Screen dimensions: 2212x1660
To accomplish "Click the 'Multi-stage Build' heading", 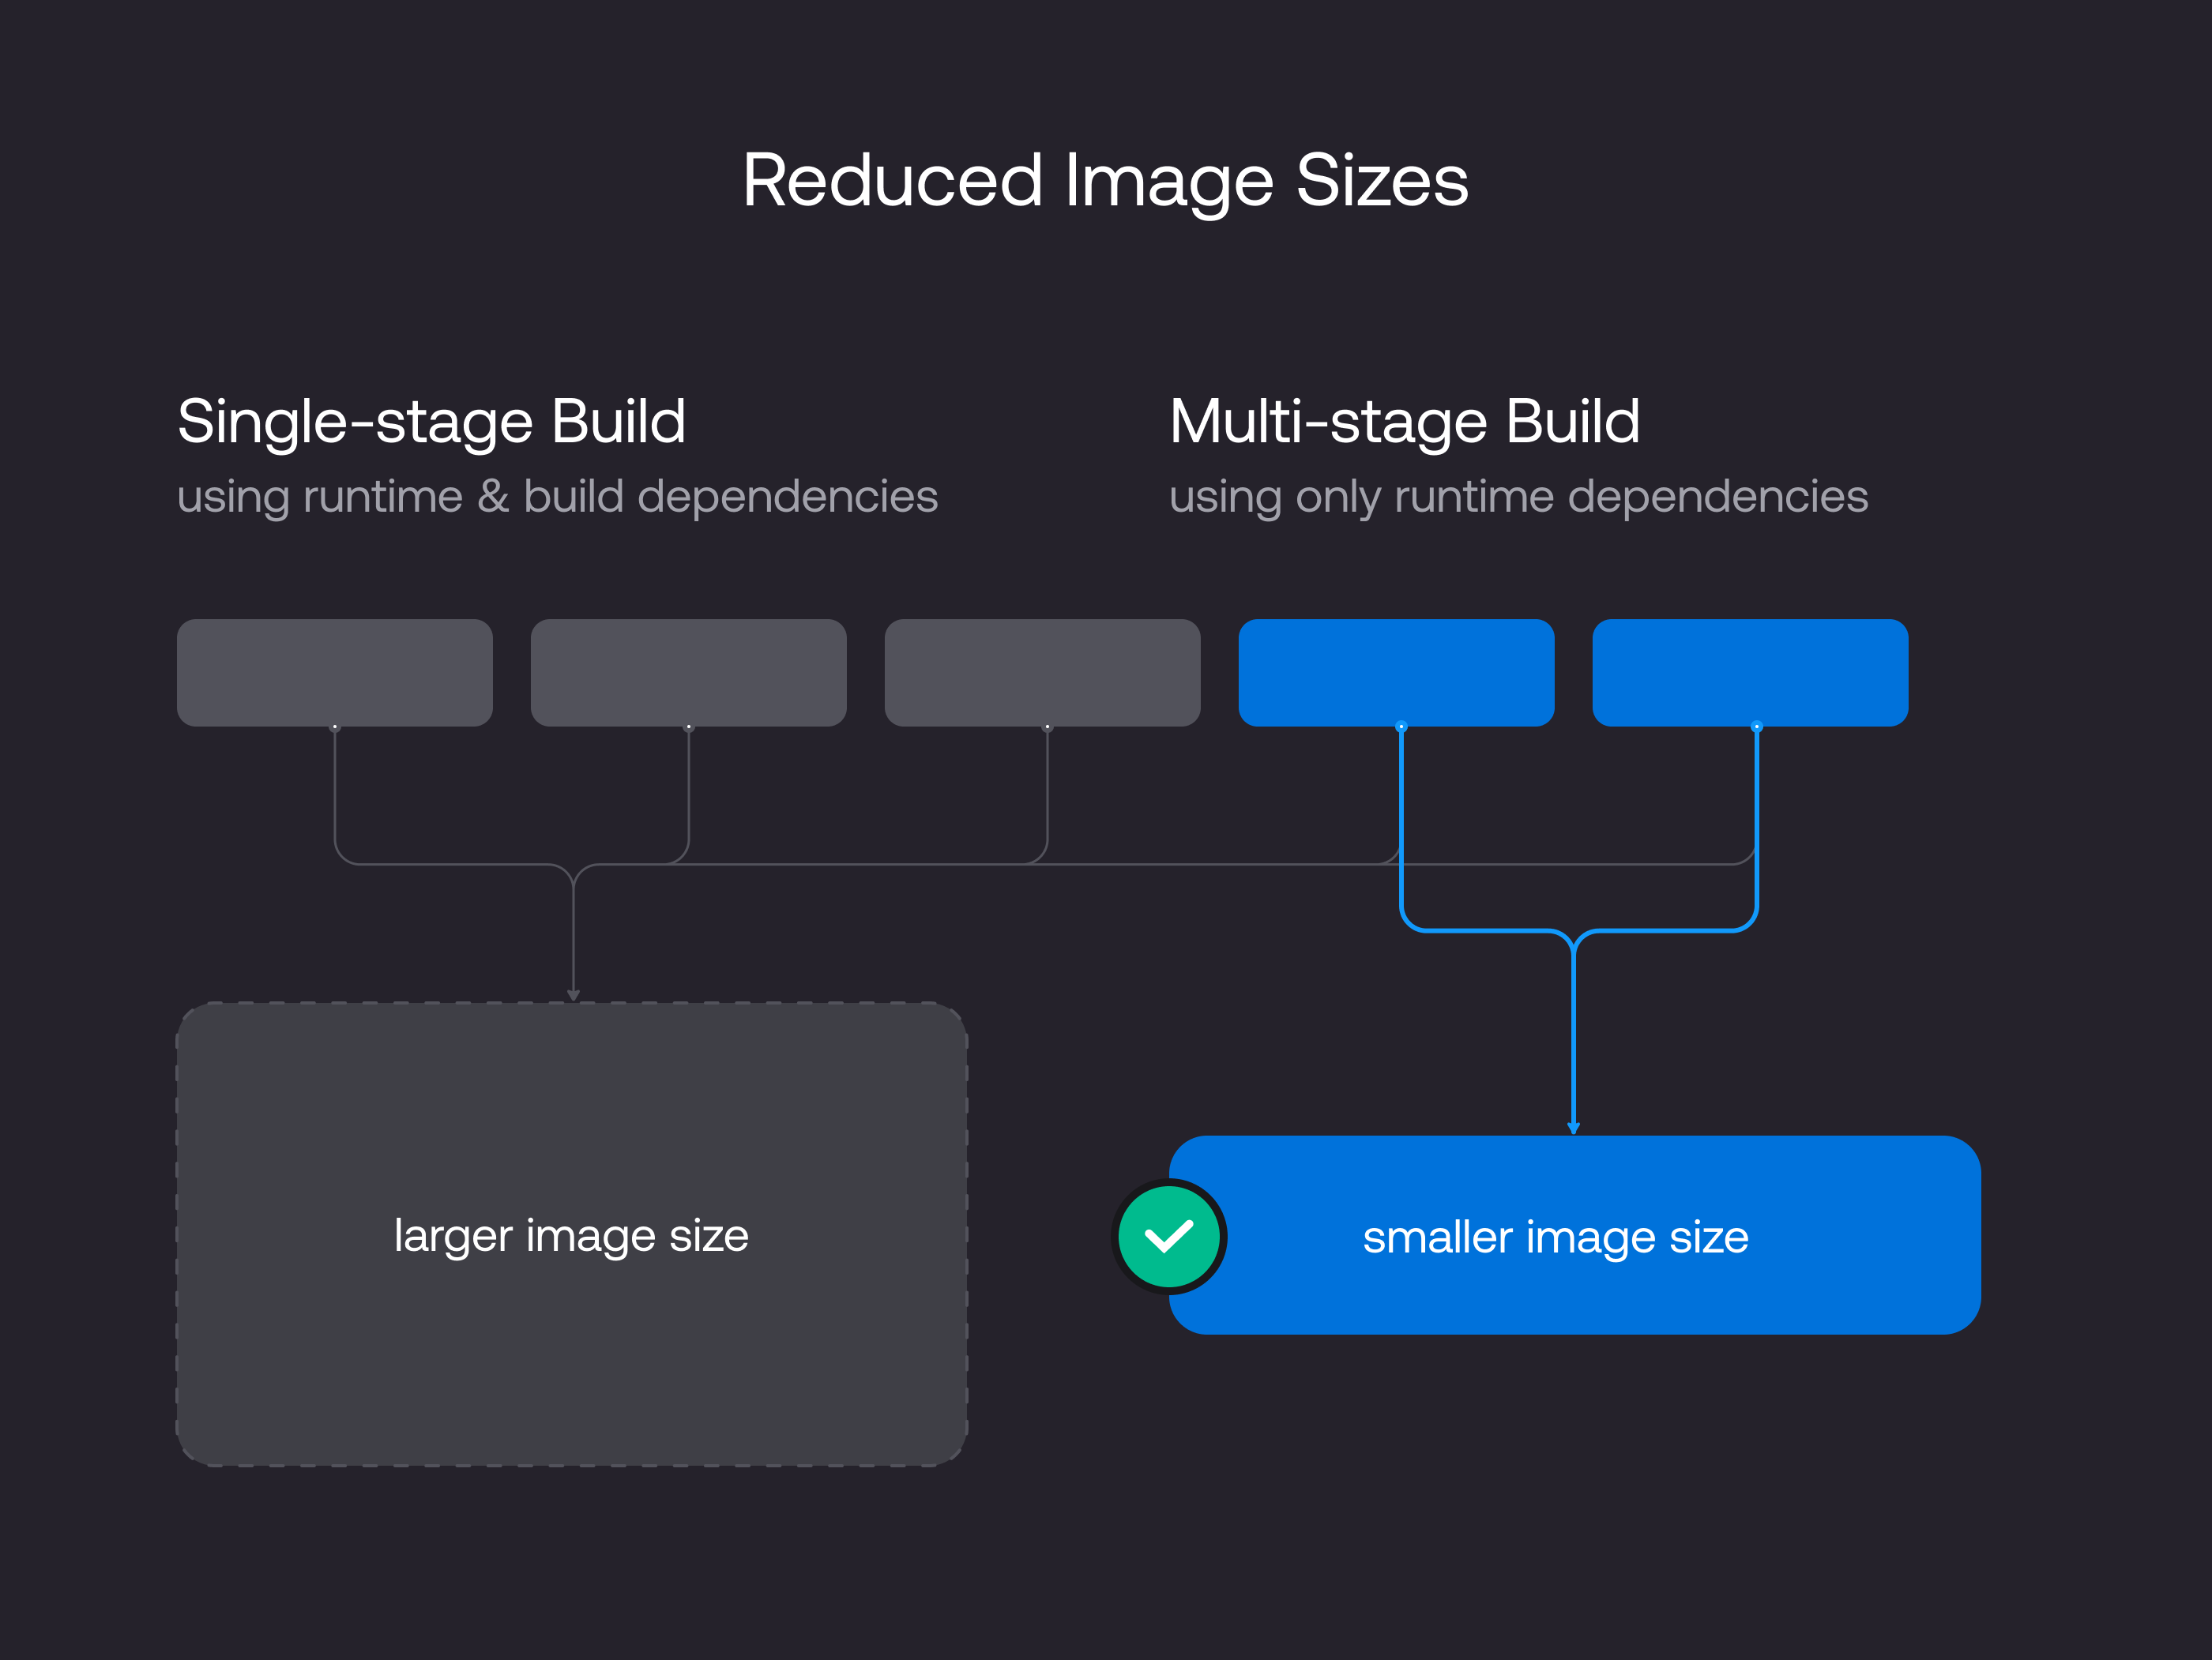I will 1405,422.
